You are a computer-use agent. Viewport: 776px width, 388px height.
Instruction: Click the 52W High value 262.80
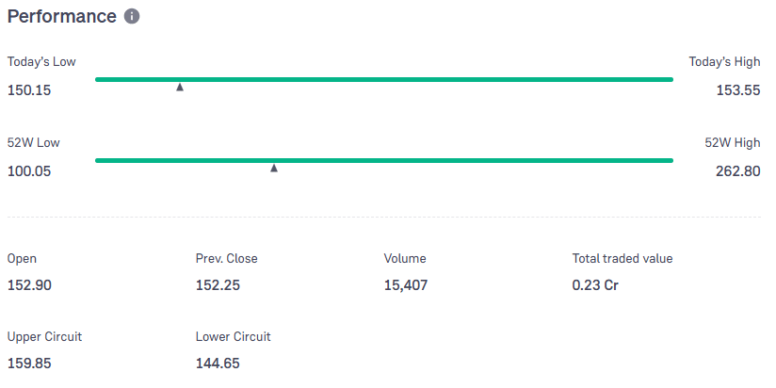(739, 171)
